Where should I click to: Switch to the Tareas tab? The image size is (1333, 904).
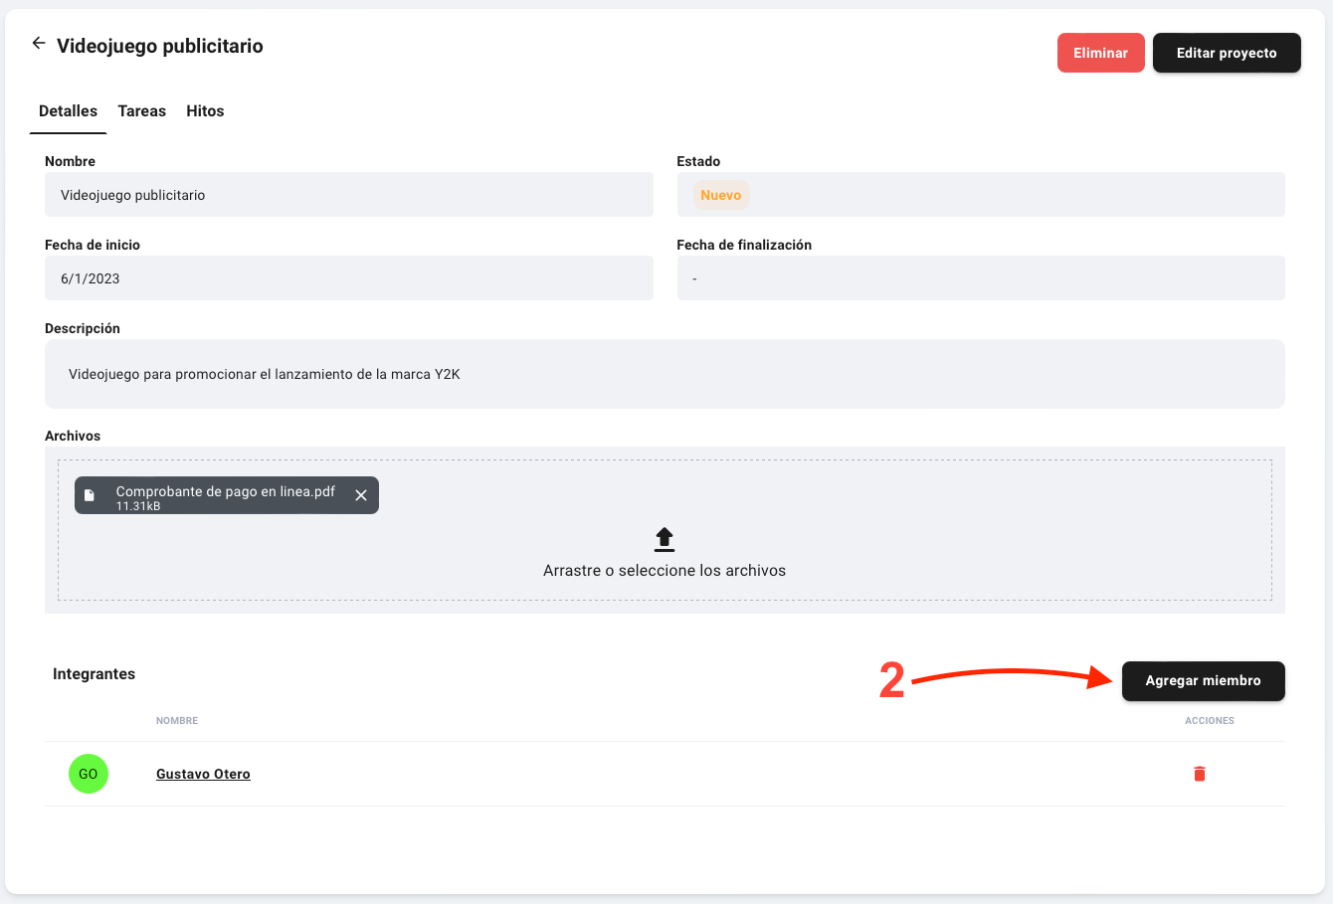point(142,111)
